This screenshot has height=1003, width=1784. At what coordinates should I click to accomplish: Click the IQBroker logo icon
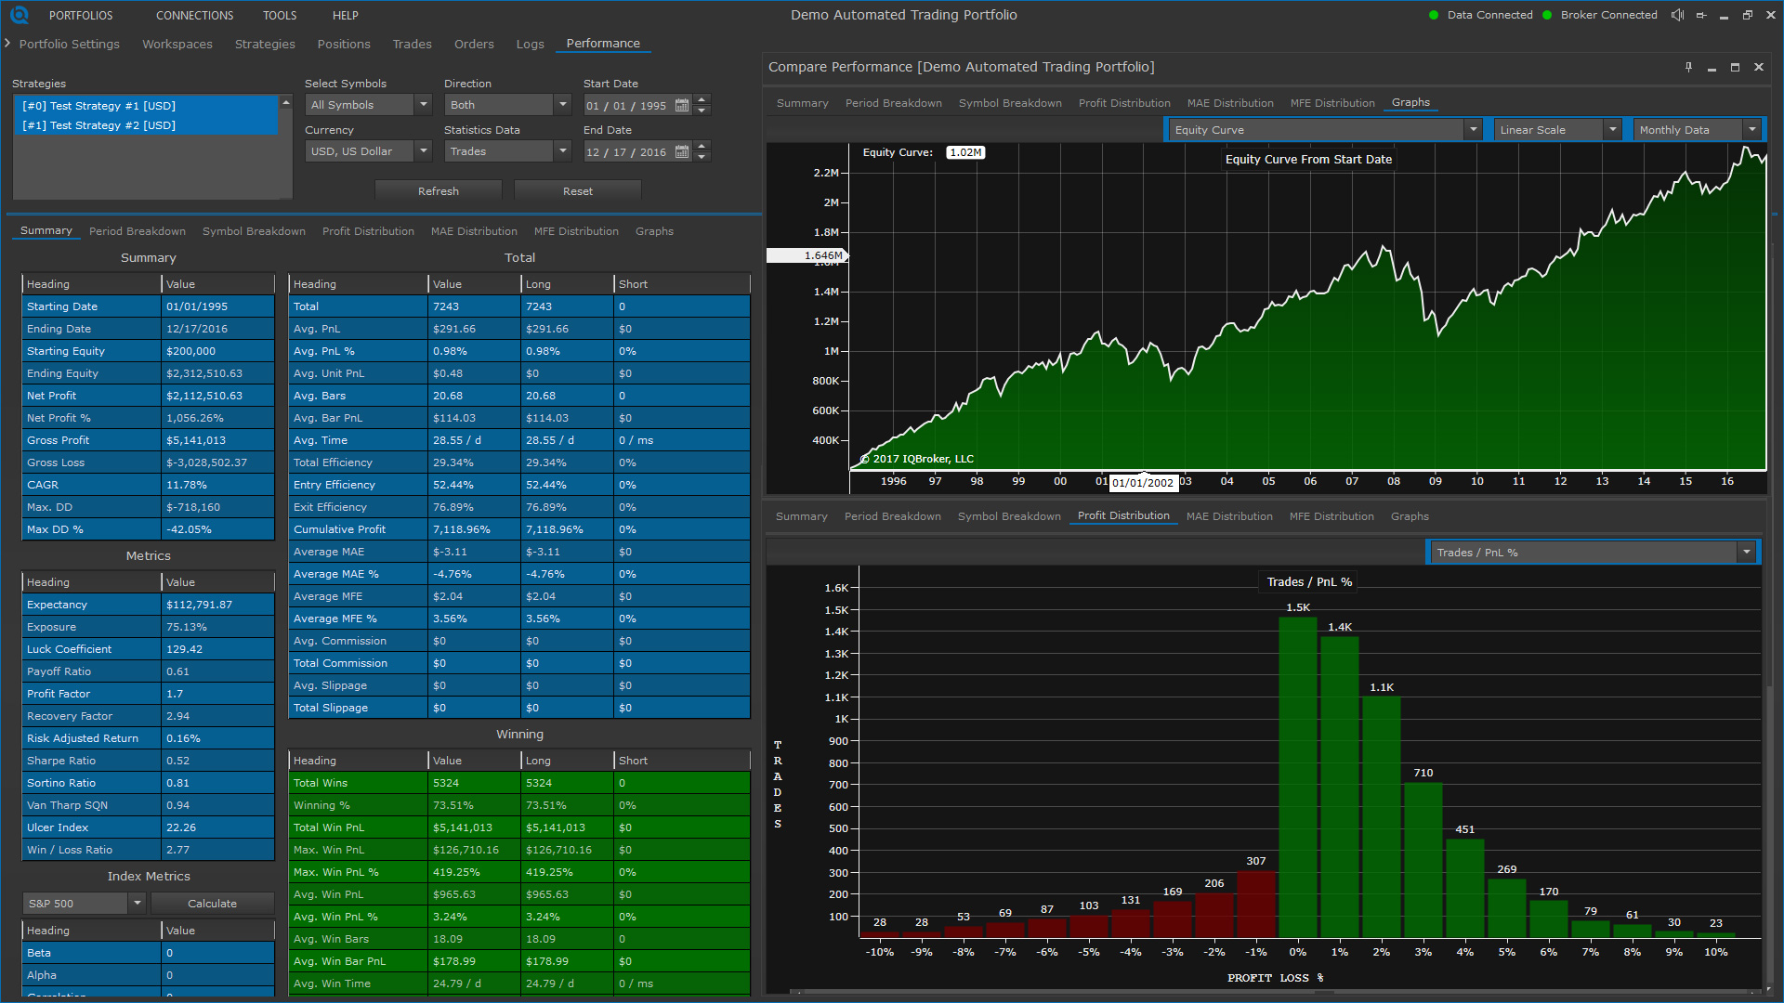click(19, 15)
